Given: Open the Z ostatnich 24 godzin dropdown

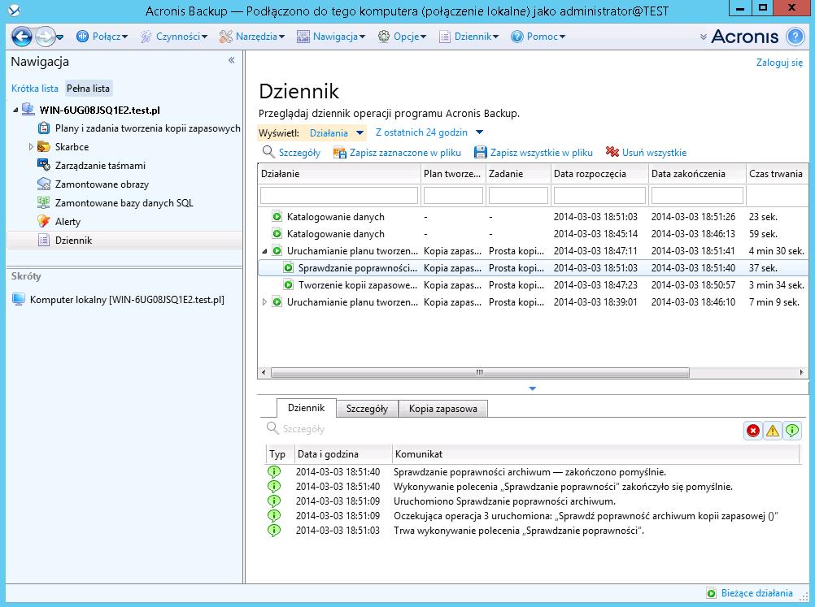Looking at the screenshot, I should [x=429, y=132].
